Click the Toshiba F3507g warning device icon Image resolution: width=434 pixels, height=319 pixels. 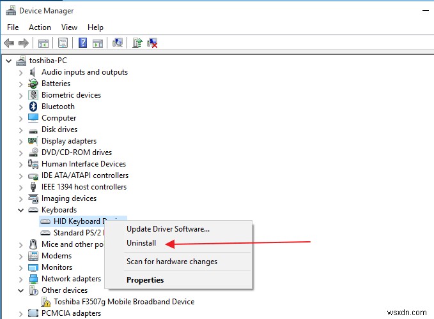click(x=45, y=302)
